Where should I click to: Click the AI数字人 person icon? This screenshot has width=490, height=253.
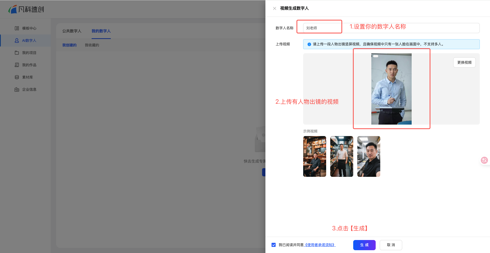(17, 41)
